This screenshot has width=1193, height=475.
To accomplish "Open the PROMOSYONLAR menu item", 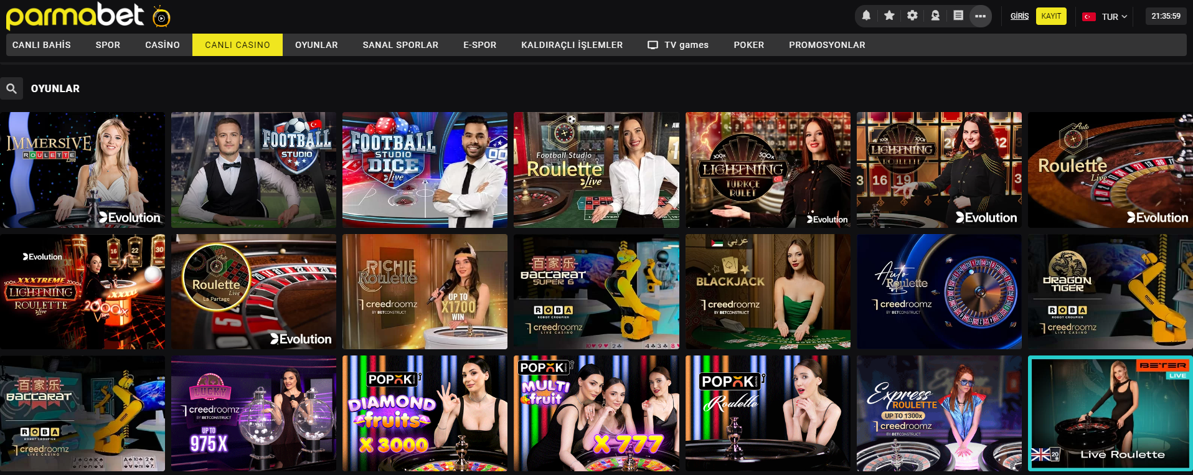I will tap(827, 45).
